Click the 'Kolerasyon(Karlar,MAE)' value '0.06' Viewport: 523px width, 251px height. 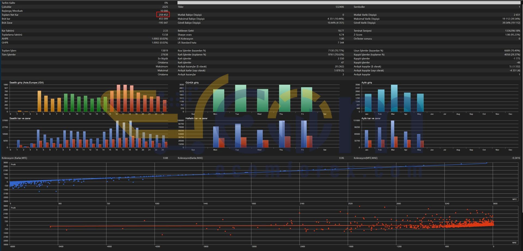point(342,158)
